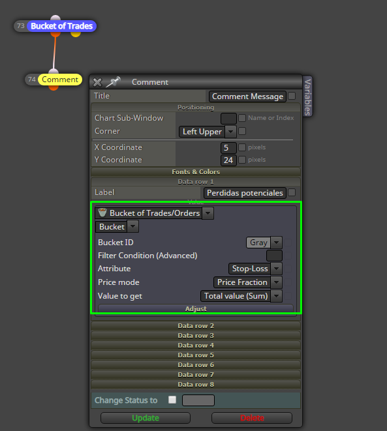This screenshot has height=431, width=387.
Task: Click the bucket icon beside Bucket of Trades/Orders
Action: [x=102, y=213]
